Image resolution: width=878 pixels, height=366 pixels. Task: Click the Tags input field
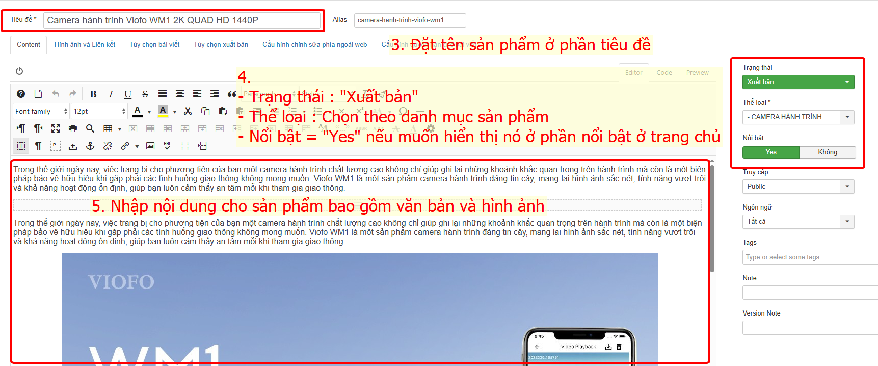[810, 257]
